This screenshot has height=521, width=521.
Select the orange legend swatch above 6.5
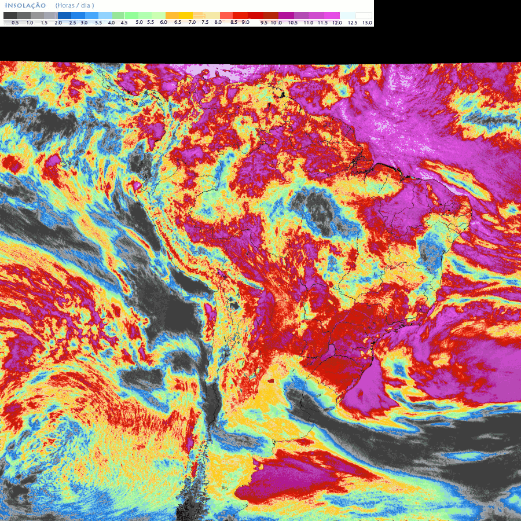pos(172,16)
